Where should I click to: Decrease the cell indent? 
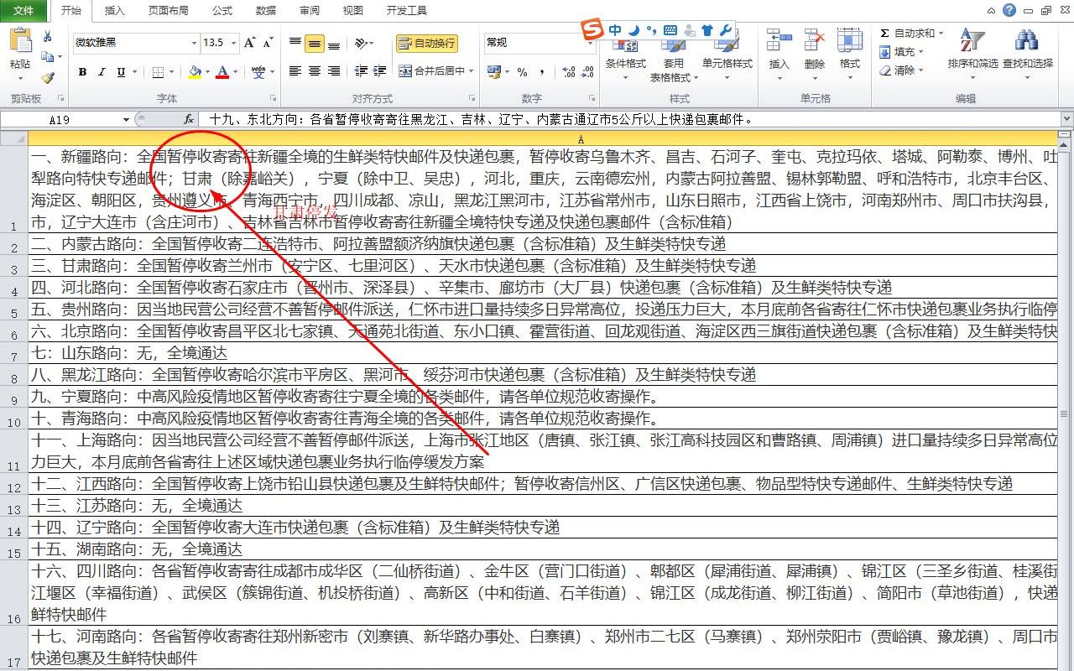pos(362,71)
